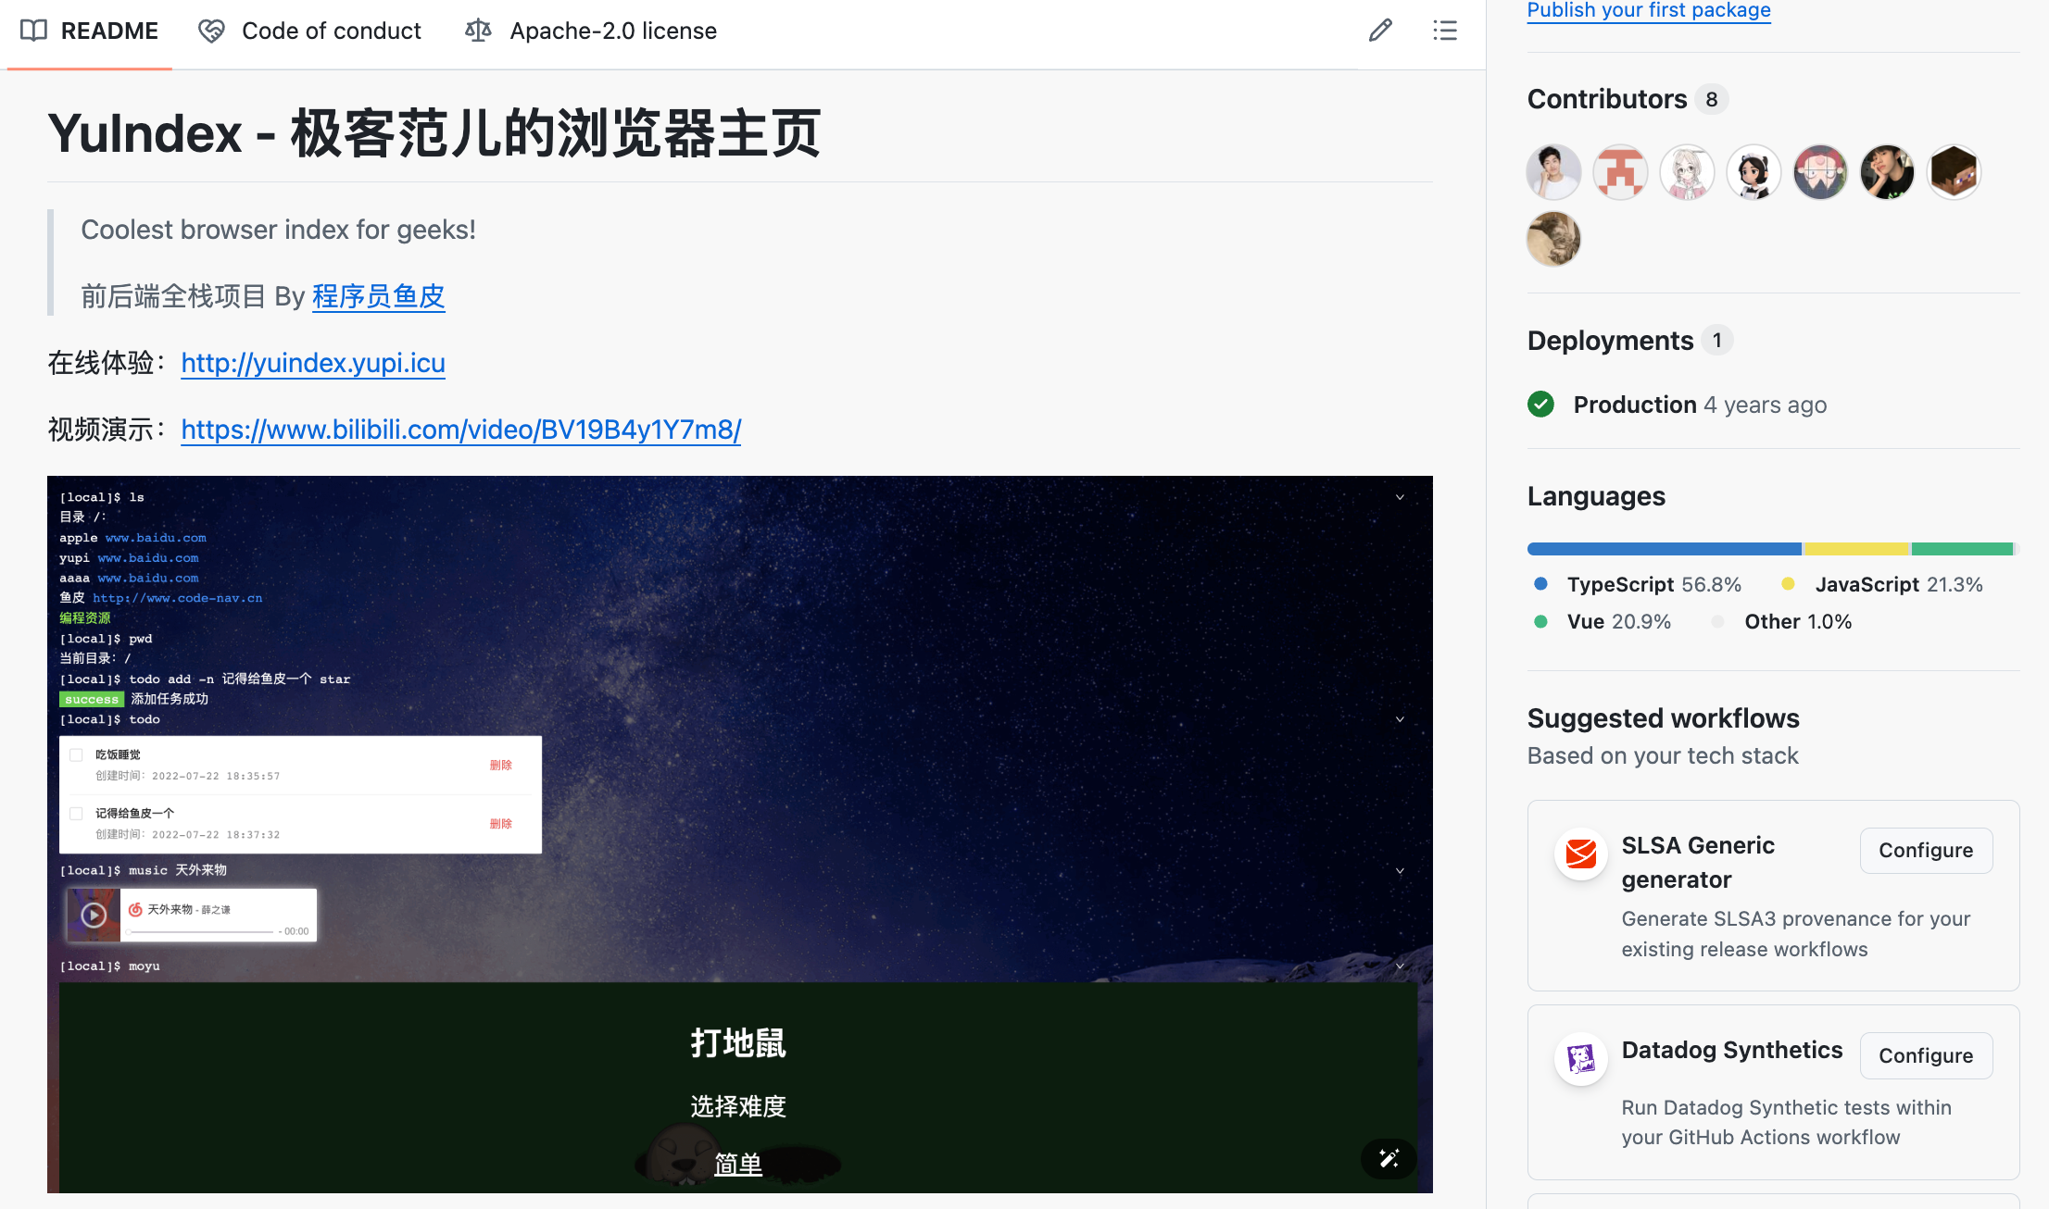Click the edit README pencil icon
Viewport: 2049px width, 1209px height.
coord(1380,31)
